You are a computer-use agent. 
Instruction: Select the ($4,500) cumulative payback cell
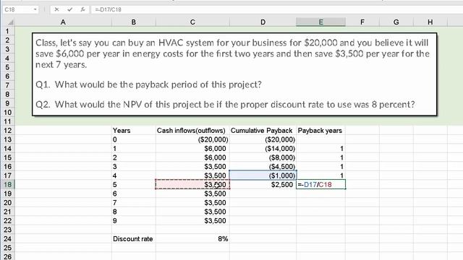(263, 167)
